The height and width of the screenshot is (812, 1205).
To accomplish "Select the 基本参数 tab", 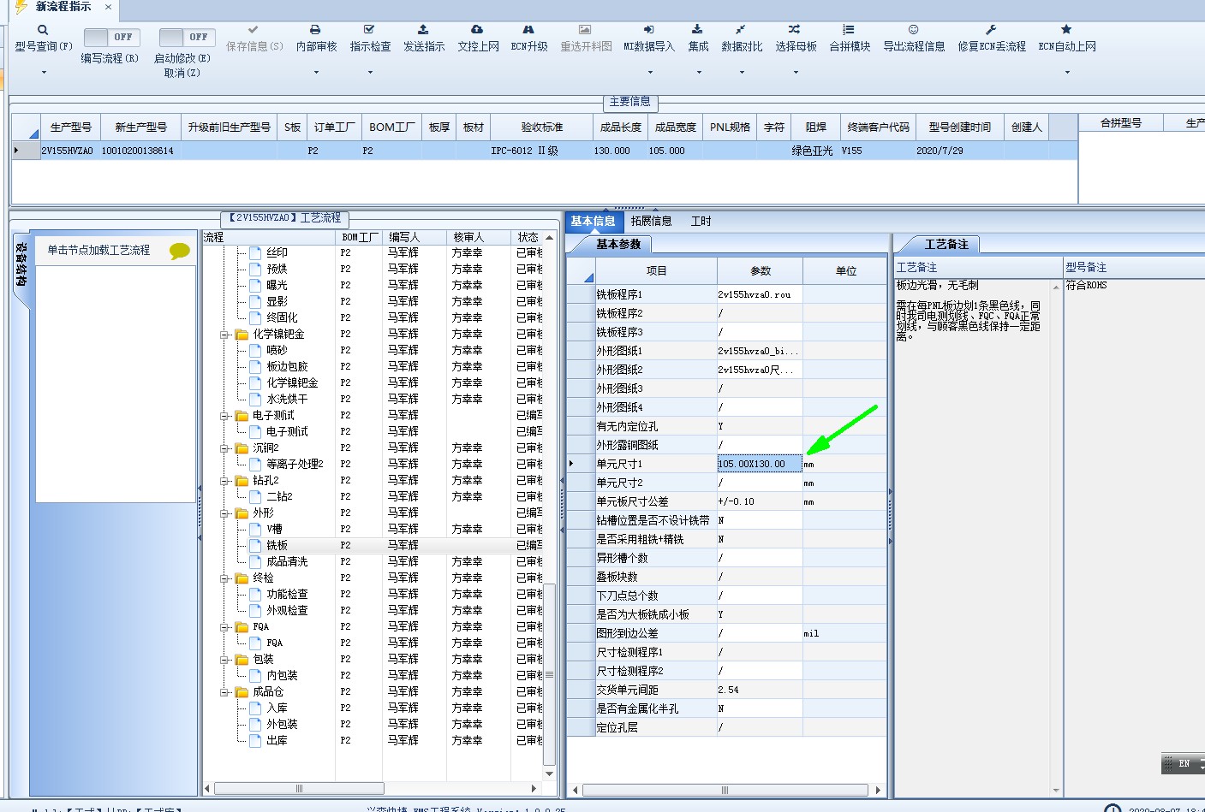I will (x=618, y=244).
